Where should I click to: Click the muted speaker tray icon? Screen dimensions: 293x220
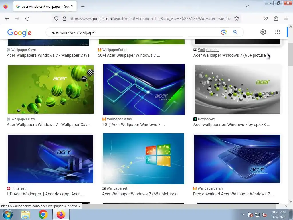(264, 215)
